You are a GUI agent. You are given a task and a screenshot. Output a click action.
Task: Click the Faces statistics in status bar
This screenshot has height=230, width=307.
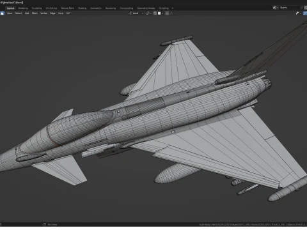click(x=260, y=224)
